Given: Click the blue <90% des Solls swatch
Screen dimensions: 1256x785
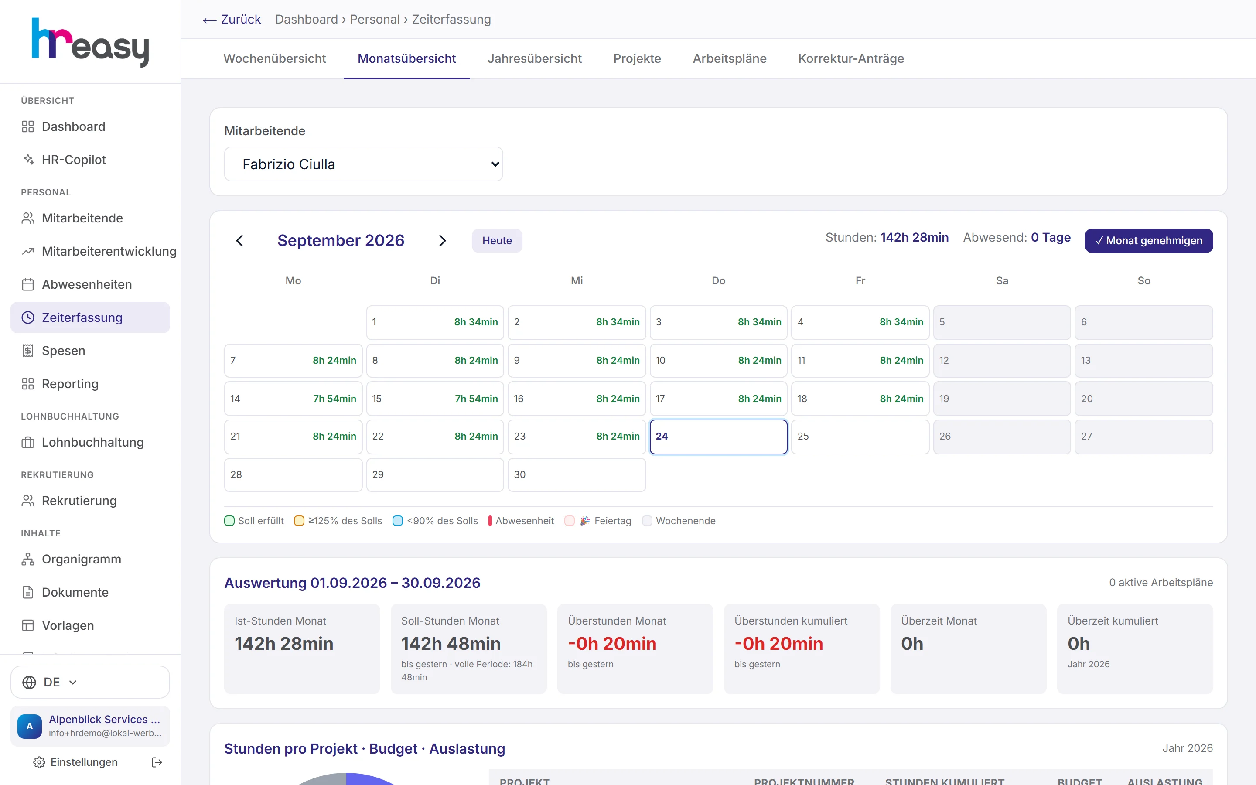Looking at the screenshot, I should click(x=398, y=521).
